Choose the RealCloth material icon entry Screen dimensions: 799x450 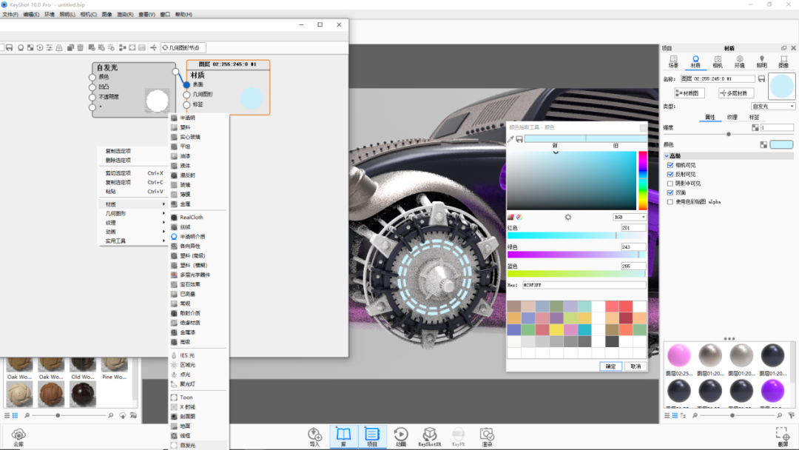click(175, 217)
